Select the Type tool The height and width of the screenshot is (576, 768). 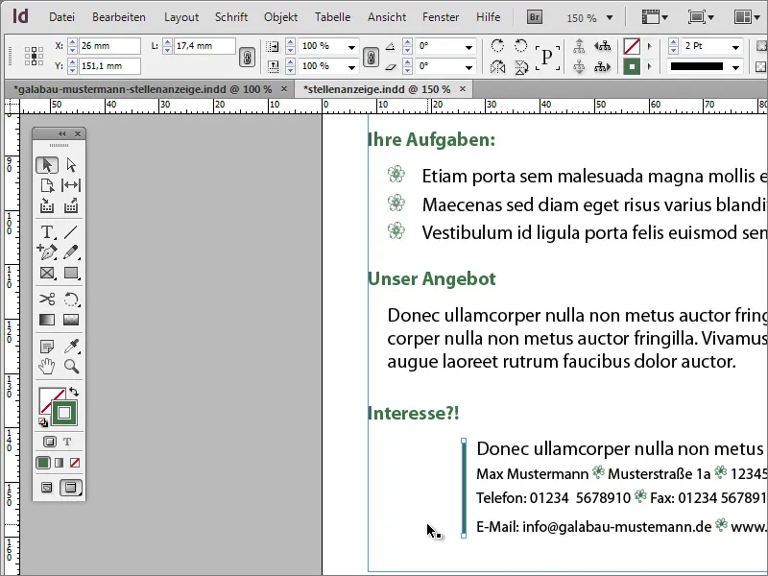coord(47,233)
